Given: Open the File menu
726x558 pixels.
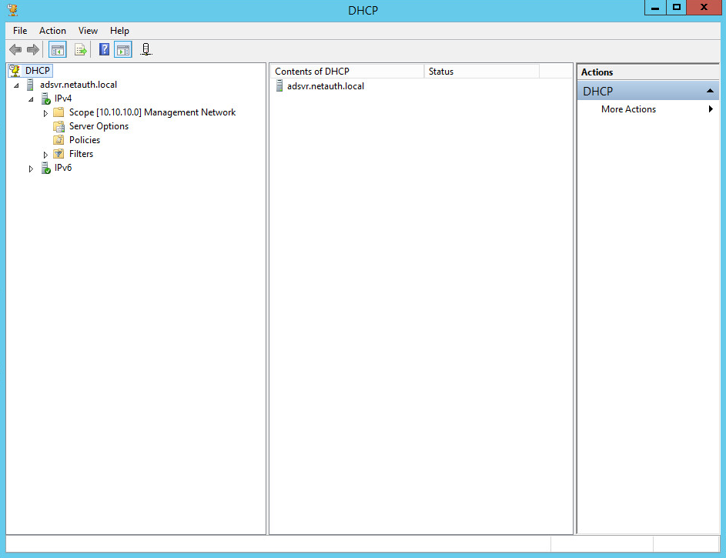Looking at the screenshot, I should [20, 31].
